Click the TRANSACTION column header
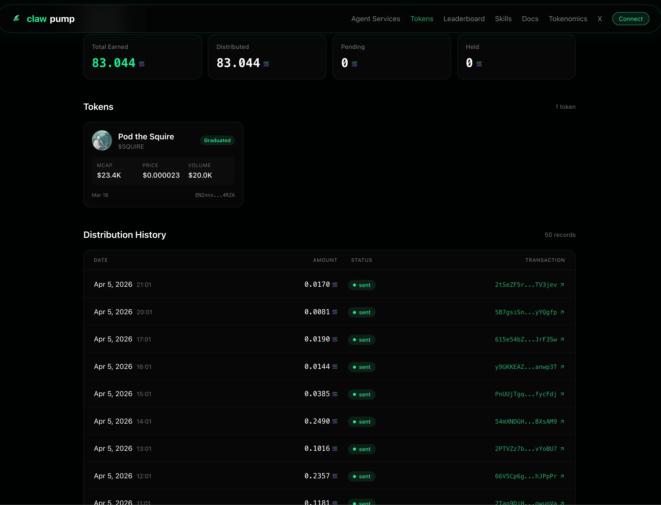Viewport: 661px width, 505px height. (x=545, y=260)
